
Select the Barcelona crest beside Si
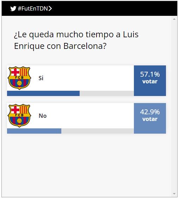[x=19, y=78]
